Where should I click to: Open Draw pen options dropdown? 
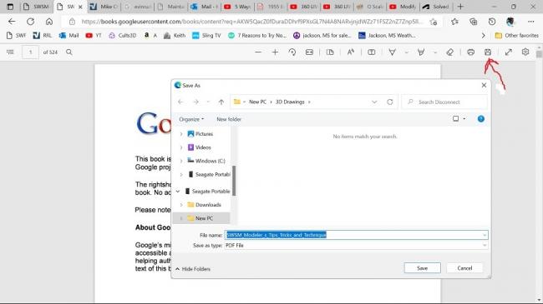[406, 52]
